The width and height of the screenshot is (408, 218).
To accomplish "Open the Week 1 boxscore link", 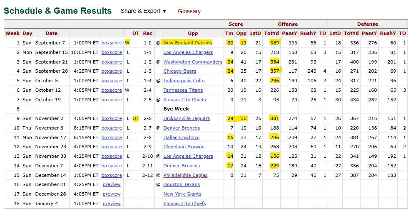I will pos(112,43).
